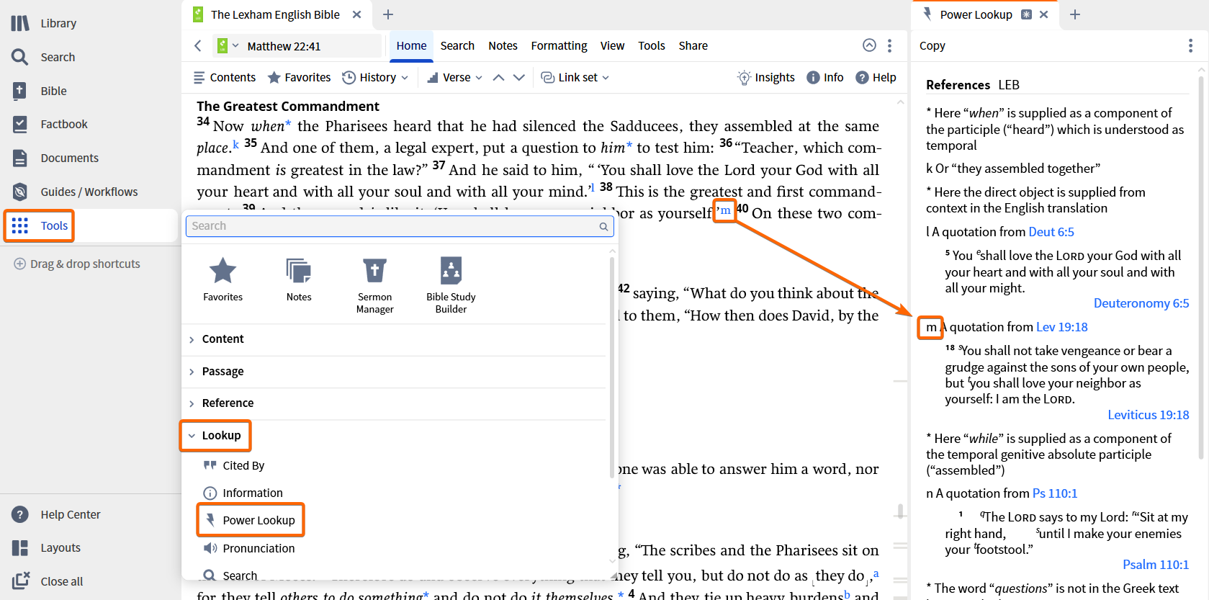Open Search in the left sidebar

tap(43, 57)
